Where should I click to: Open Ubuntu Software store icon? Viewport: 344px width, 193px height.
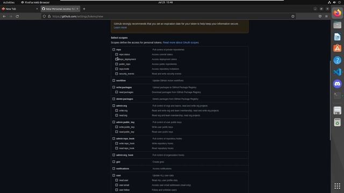(x=337, y=48)
